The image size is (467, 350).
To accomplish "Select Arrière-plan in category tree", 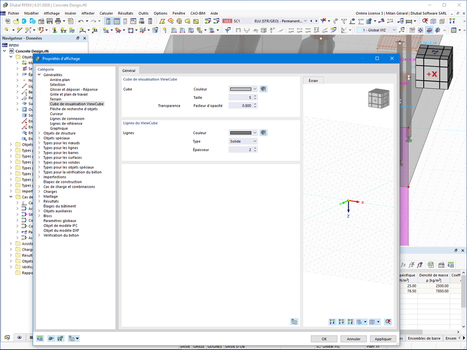I will (x=60, y=80).
